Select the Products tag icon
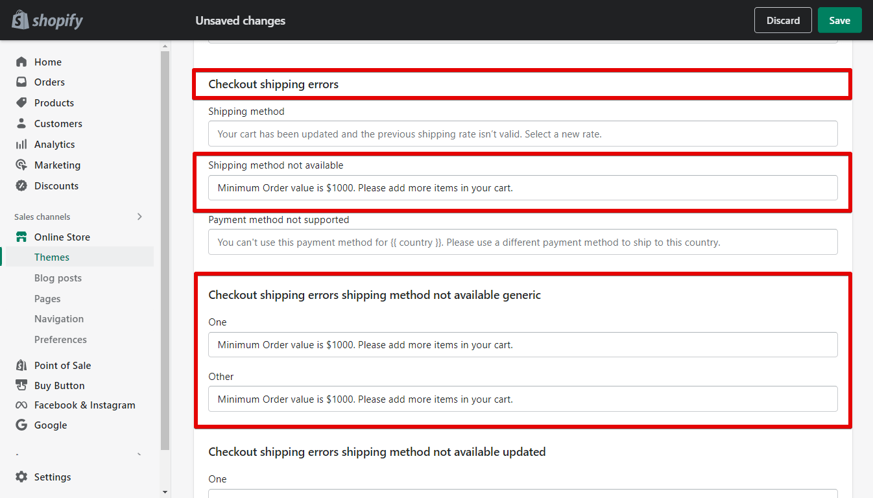The image size is (873, 498). [22, 102]
